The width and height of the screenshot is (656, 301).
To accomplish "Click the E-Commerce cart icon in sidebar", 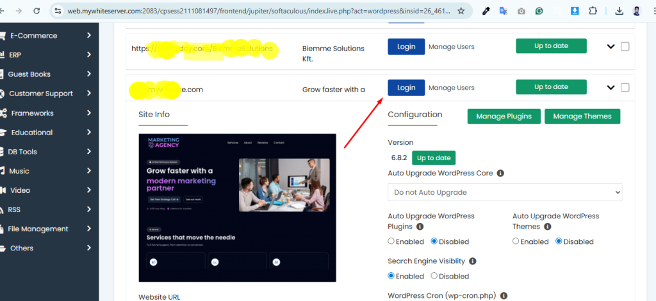I will pos(3,36).
